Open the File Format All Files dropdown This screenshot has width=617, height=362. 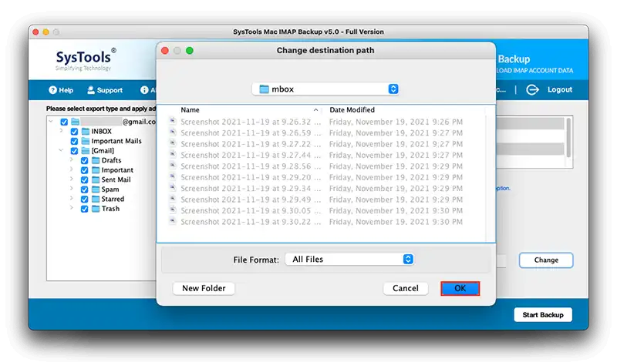click(349, 260)
